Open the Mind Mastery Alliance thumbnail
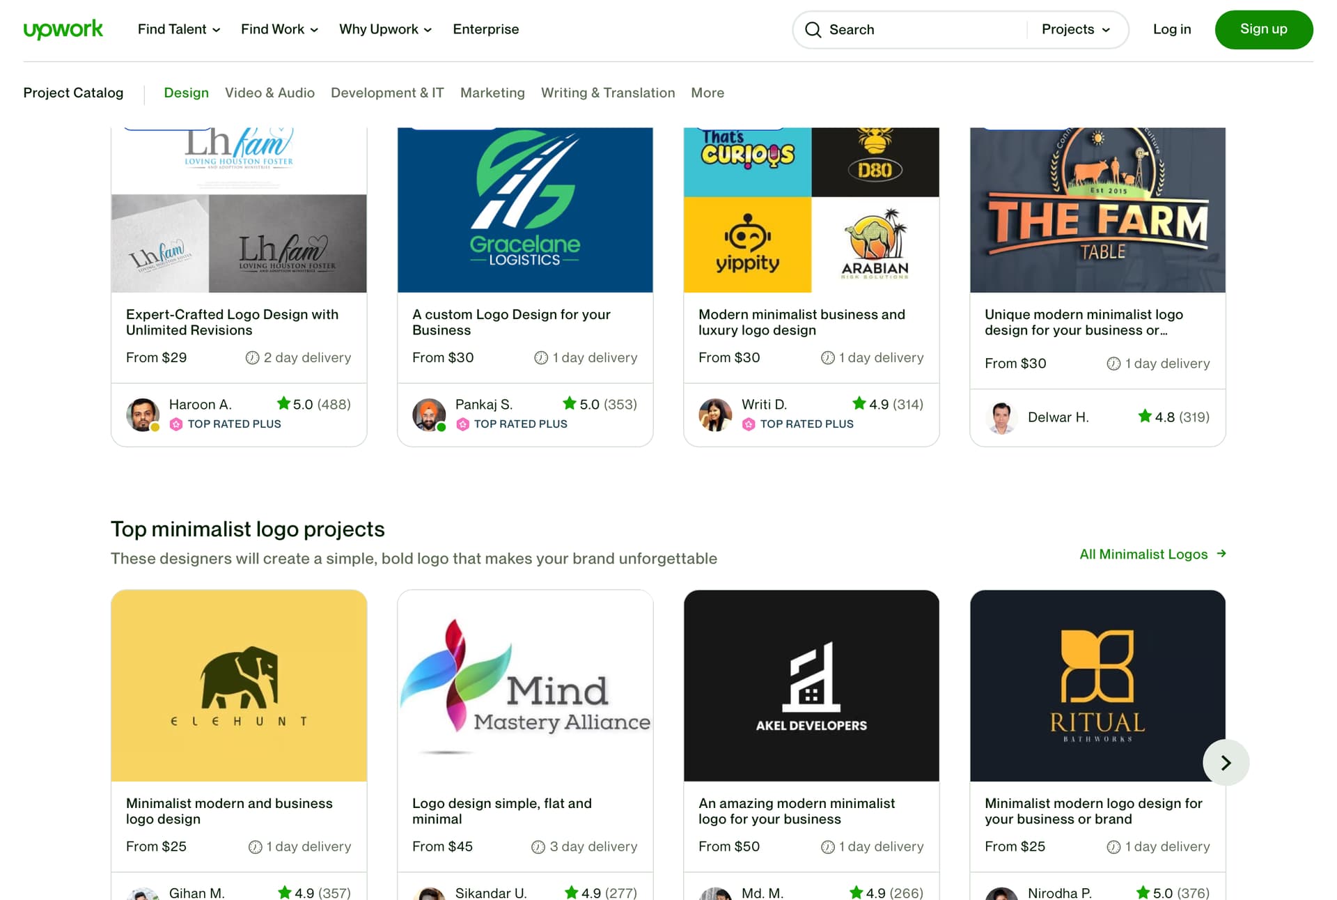Viewport: 1337px width, 900px height. pos(525,685)
